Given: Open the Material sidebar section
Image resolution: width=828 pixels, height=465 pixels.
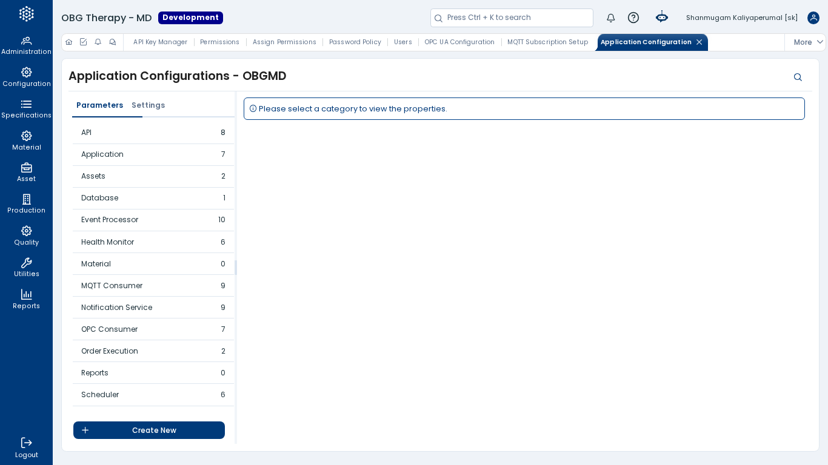Looking at the screenshot, I should coord(26,141).
